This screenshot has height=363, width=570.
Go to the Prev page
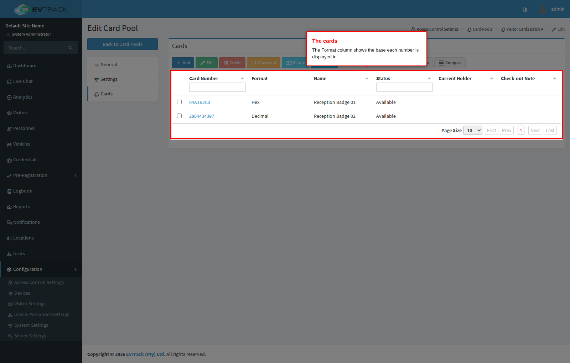pyautogui.click(x=507, y=131)
